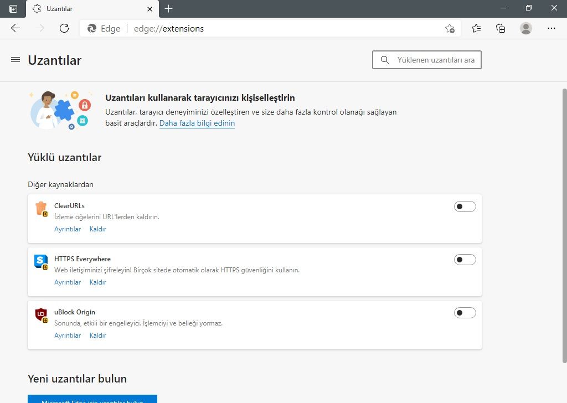The width and height of the screenshot is (567, 403).
Task: Open Ayrıntılar for ClearURLs
Action: tap(68, 229)
